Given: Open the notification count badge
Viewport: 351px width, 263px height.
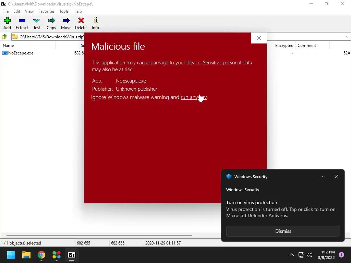Looking at the screenshot, I should click(341, 255).
